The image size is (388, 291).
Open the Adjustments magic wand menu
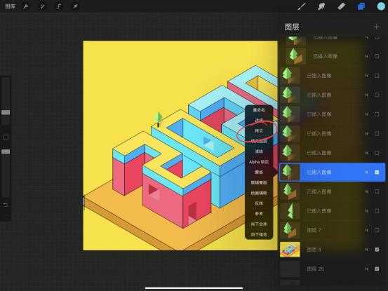point(42,7)
